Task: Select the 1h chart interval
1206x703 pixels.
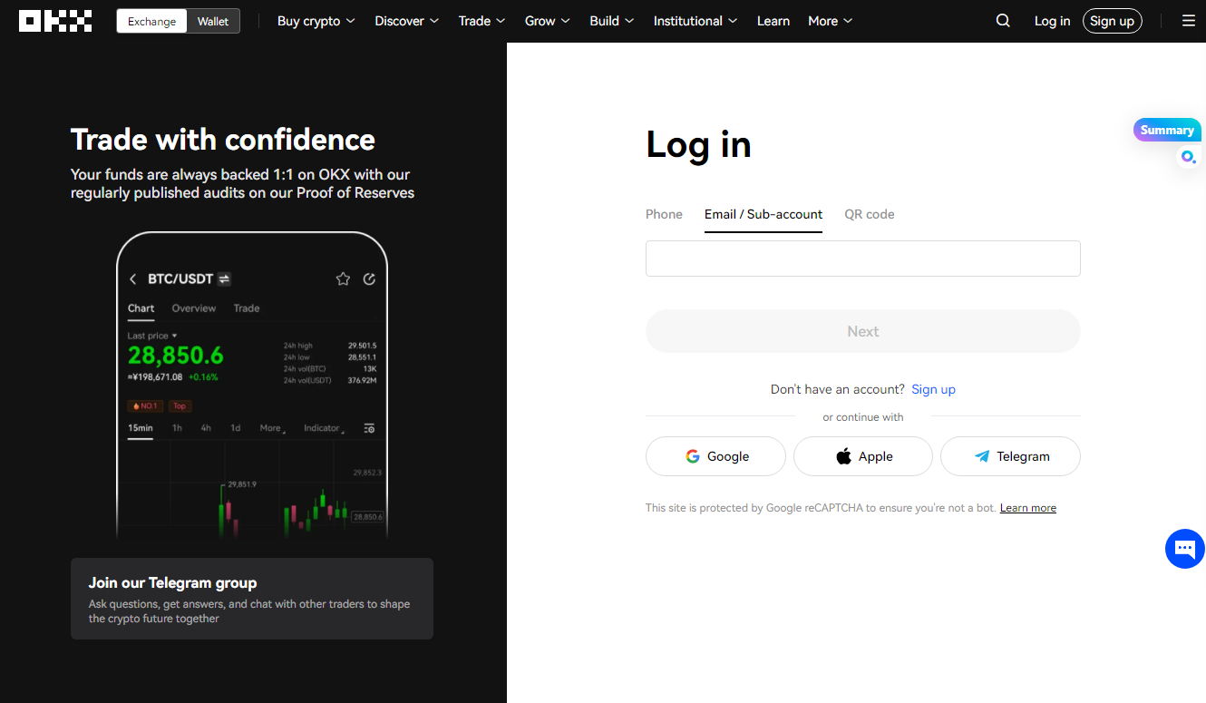Action: pos(177,428)
